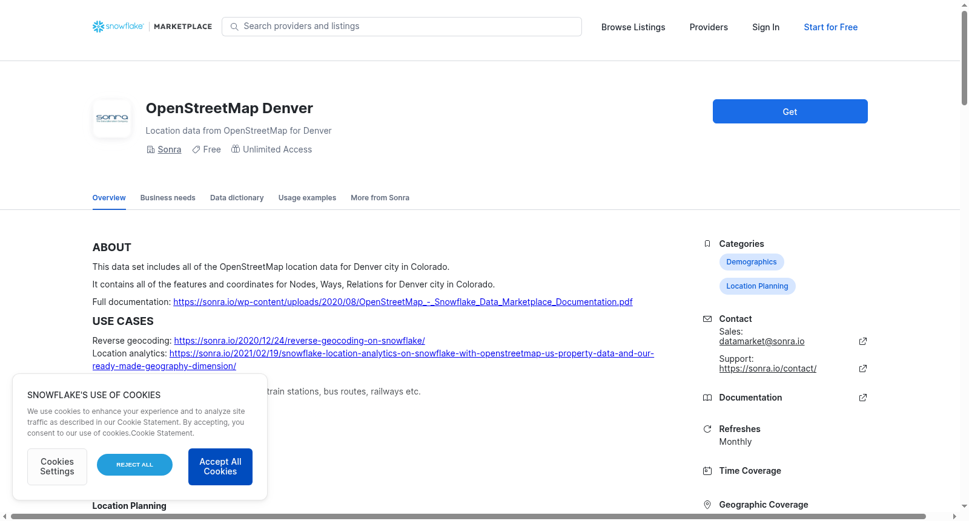The width and height of the screenshot is (969, 521).
Task: Click the 'Monthly' refresh value
Action: tap(735, 442)
